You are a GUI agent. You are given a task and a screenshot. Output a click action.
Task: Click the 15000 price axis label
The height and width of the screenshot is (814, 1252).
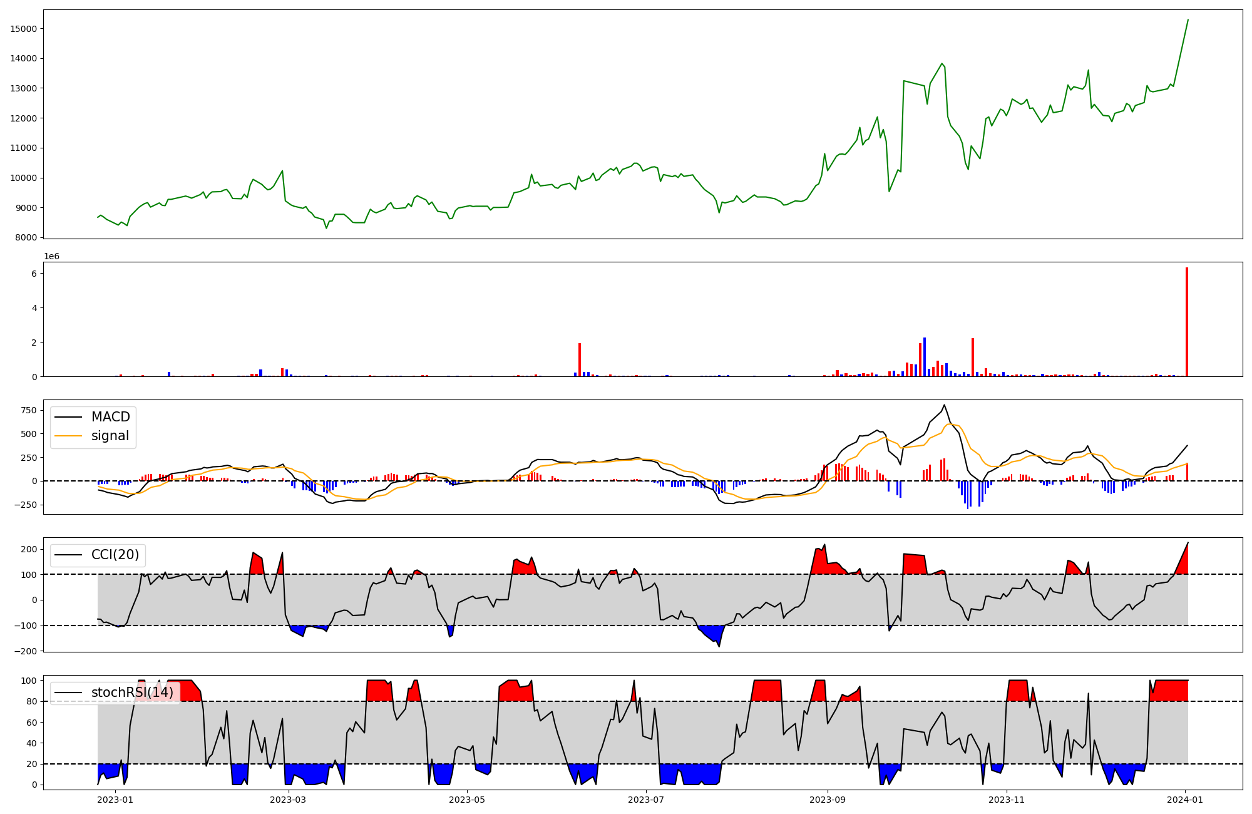[x=24, y=29]
